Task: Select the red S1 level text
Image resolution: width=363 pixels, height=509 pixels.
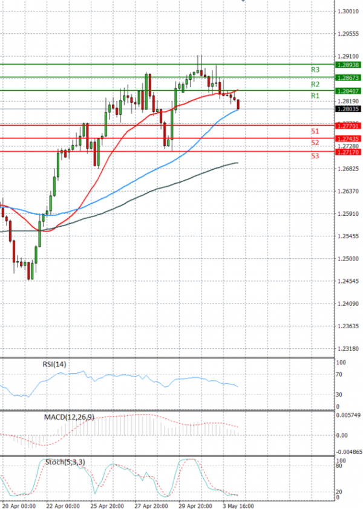Action: pyautogui.click(x=315, y=131)
